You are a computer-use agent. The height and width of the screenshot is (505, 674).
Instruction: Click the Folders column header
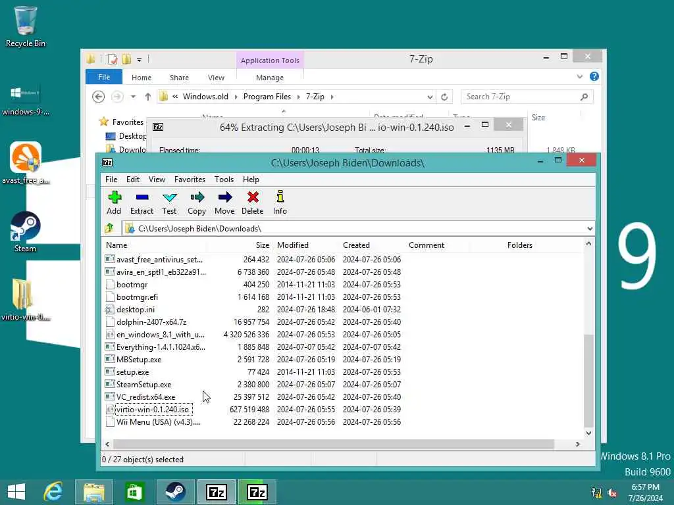[519, 245]
